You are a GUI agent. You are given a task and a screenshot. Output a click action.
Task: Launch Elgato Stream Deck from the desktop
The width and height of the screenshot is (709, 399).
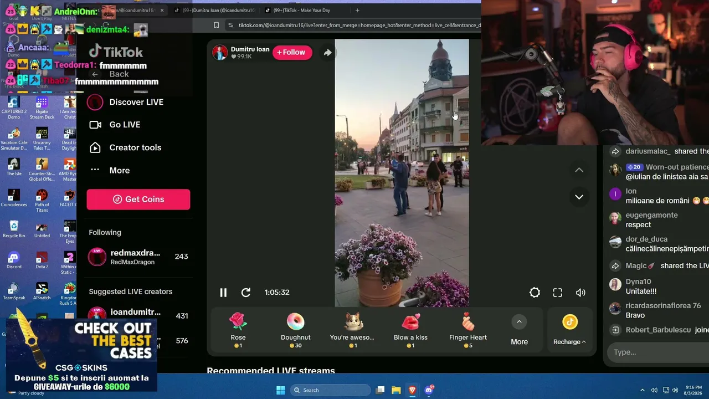[x=42, y=108]
